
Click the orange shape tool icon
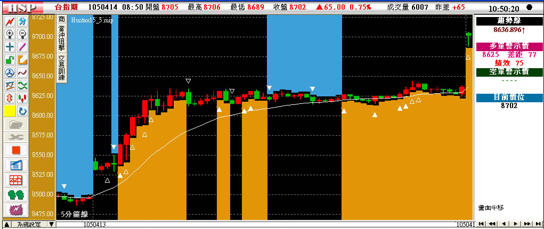point(22,59)
